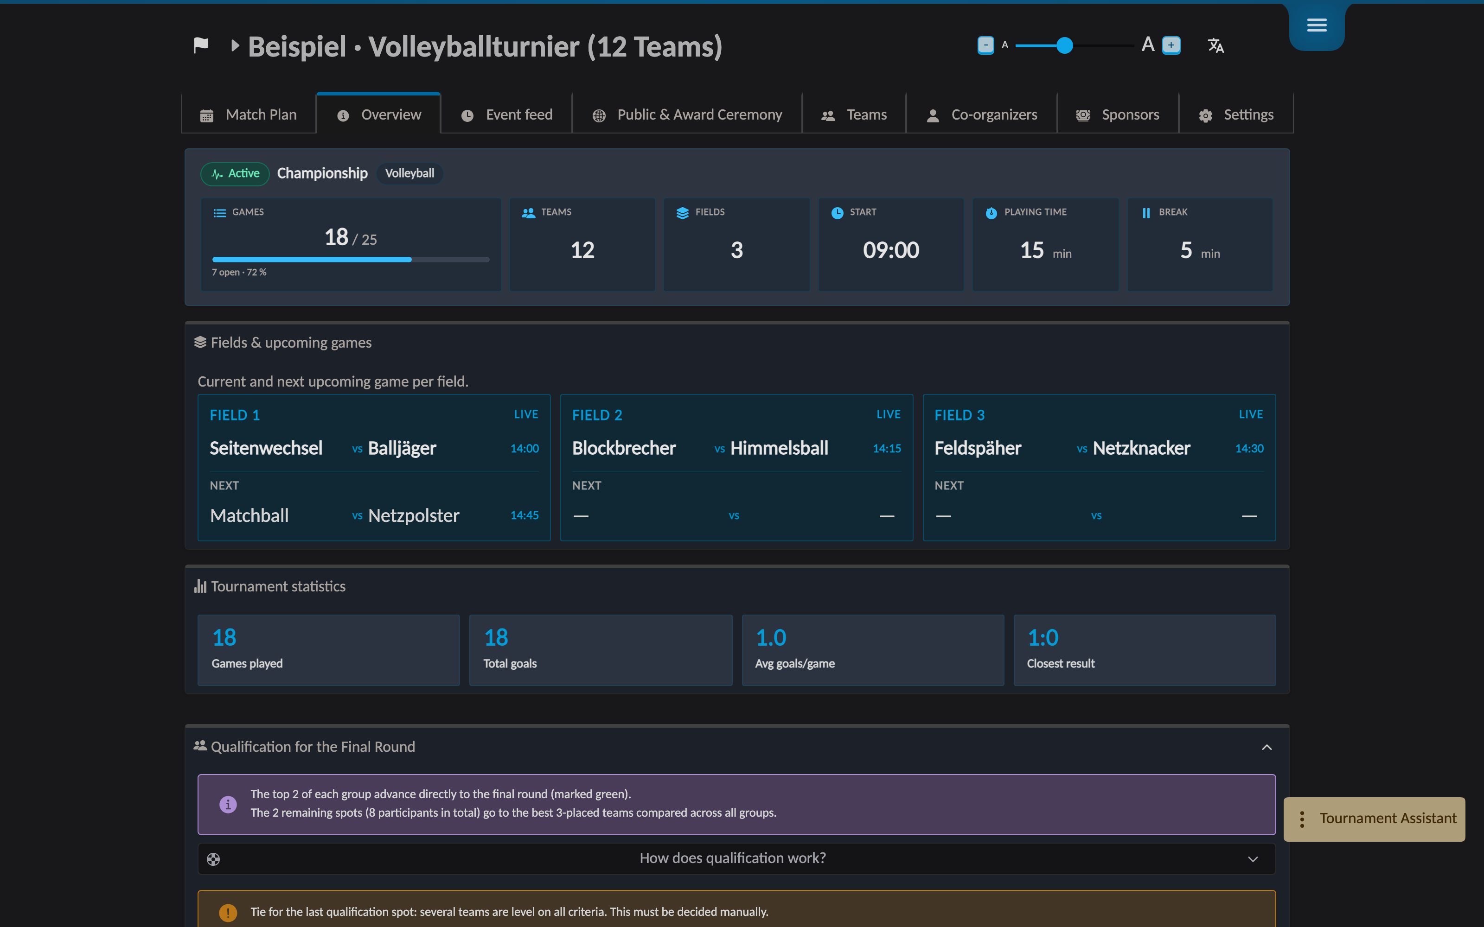Expand How does qualification work?
The image size is (1484, 927).
coord(736,858)
